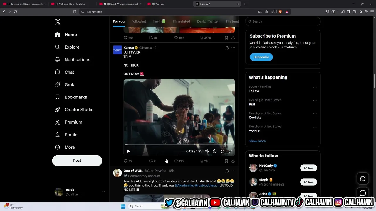The height and width of the screenshot is (211, 376).
Task: Open the floating Grok button
Action: (363, 178)
